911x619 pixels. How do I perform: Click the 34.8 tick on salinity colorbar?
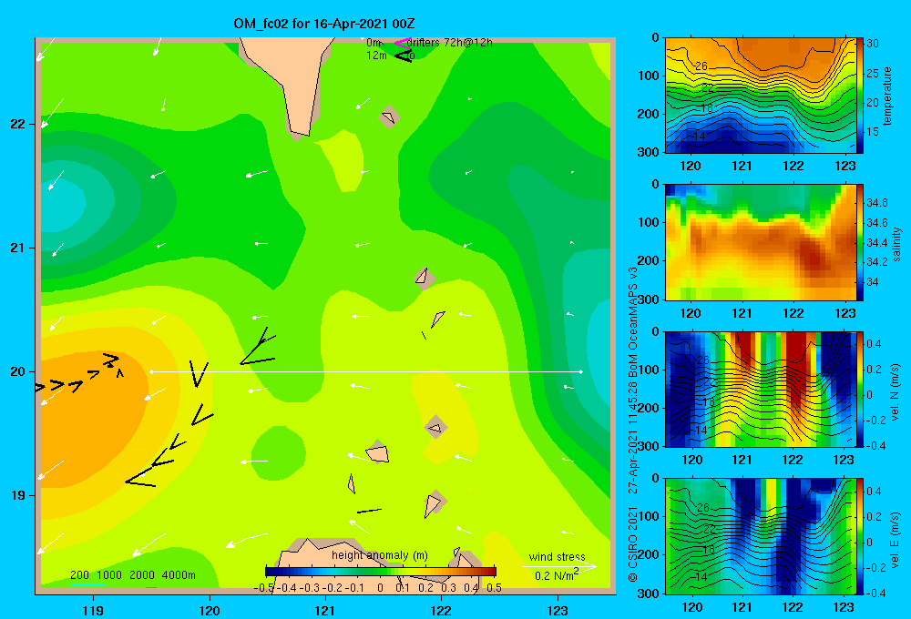click(x=877, y=203)
